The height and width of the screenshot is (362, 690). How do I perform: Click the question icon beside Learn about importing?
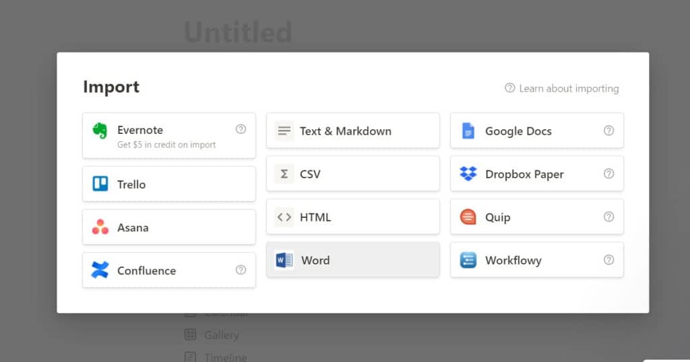point(509,88)
